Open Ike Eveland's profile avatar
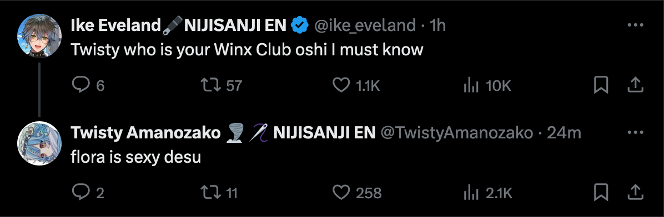The image size is (664, 217). pos(39,37)
